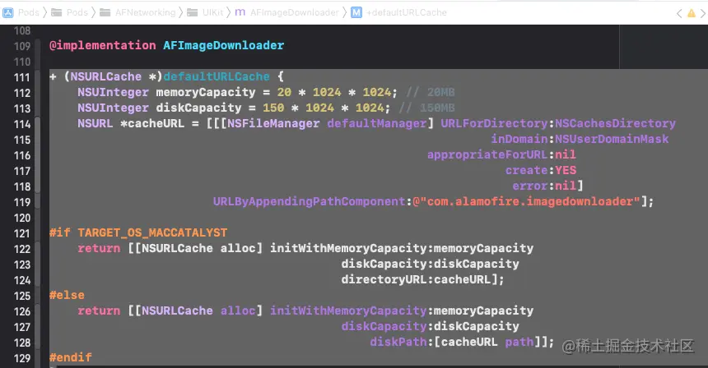
Task: Click line number 109 in gutter
Action: point(21,46)
